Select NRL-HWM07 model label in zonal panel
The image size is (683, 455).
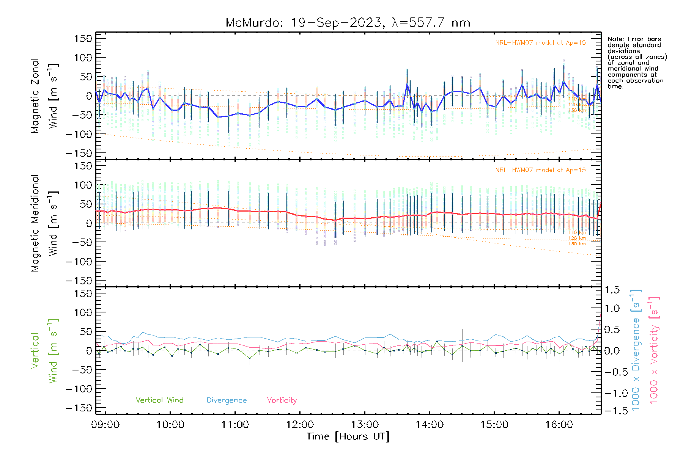pos(540,43)
